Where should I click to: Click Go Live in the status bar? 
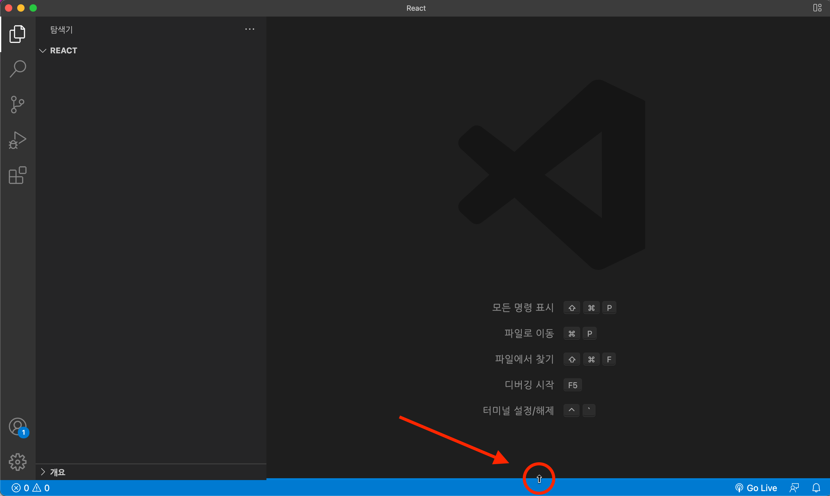756,488
